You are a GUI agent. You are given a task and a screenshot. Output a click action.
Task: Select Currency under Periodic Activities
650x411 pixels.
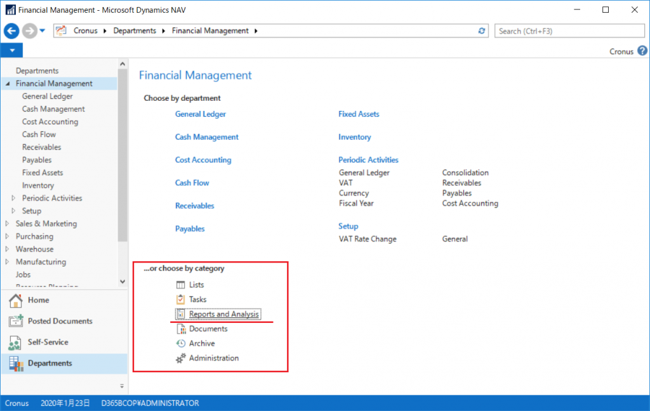tap(354, 193)
